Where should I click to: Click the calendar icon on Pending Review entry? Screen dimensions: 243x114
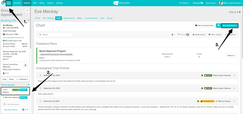coord(202,101)
